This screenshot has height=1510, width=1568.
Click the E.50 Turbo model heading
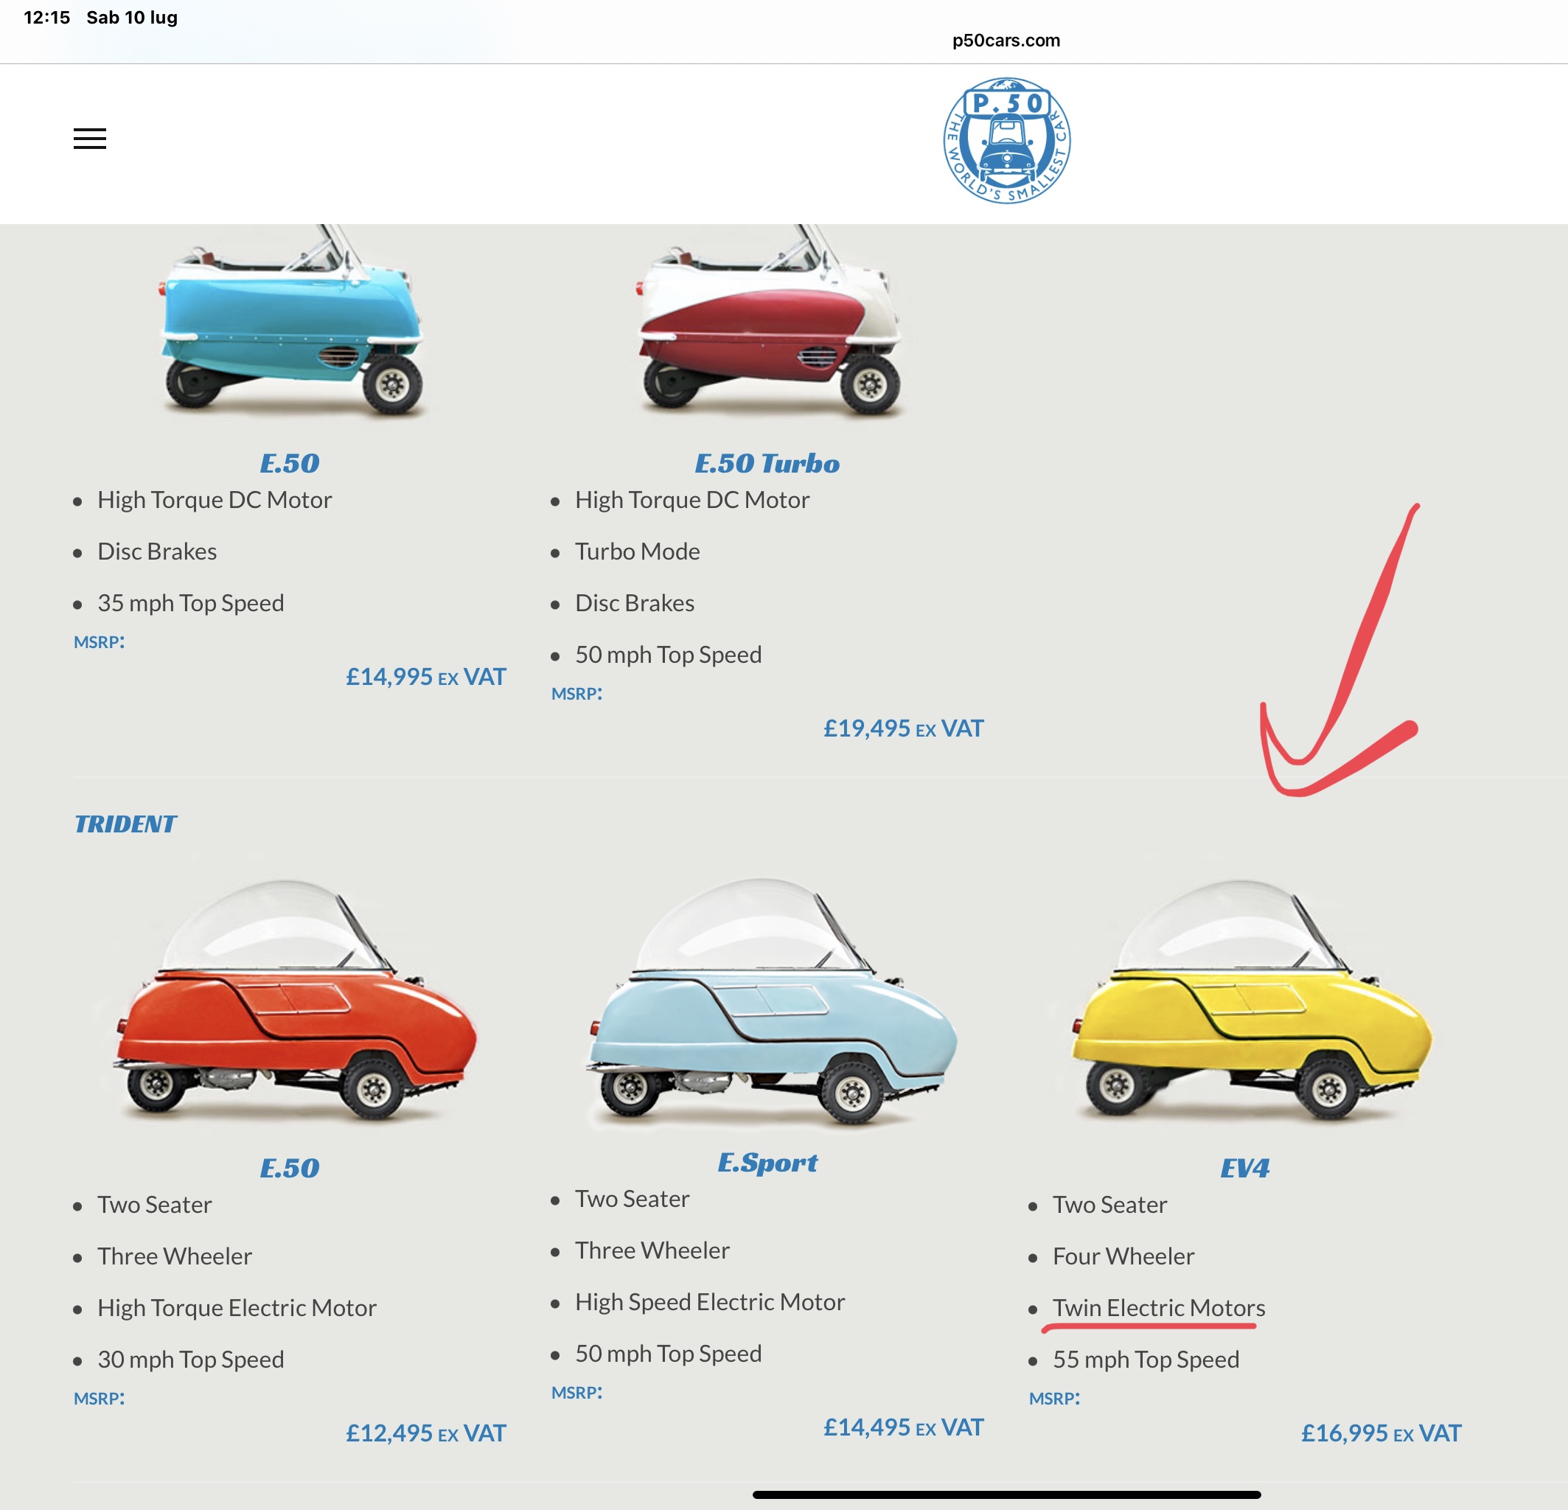coord(767,463)
